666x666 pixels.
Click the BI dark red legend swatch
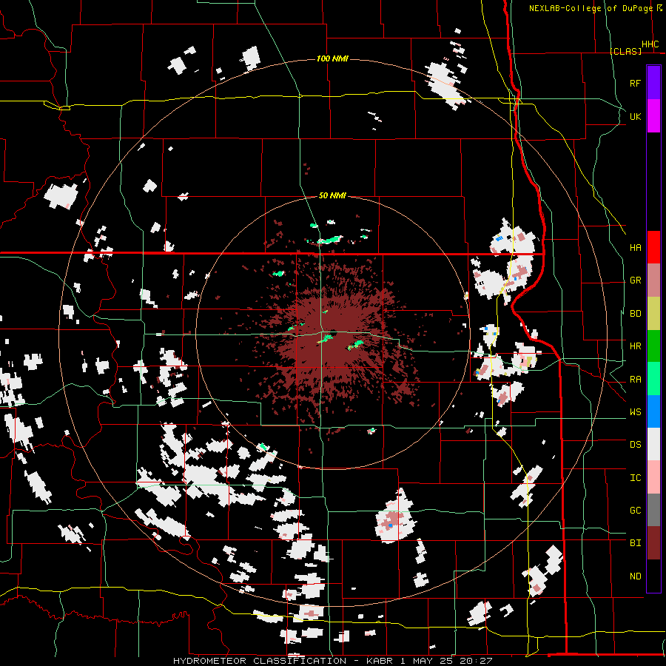653,543
